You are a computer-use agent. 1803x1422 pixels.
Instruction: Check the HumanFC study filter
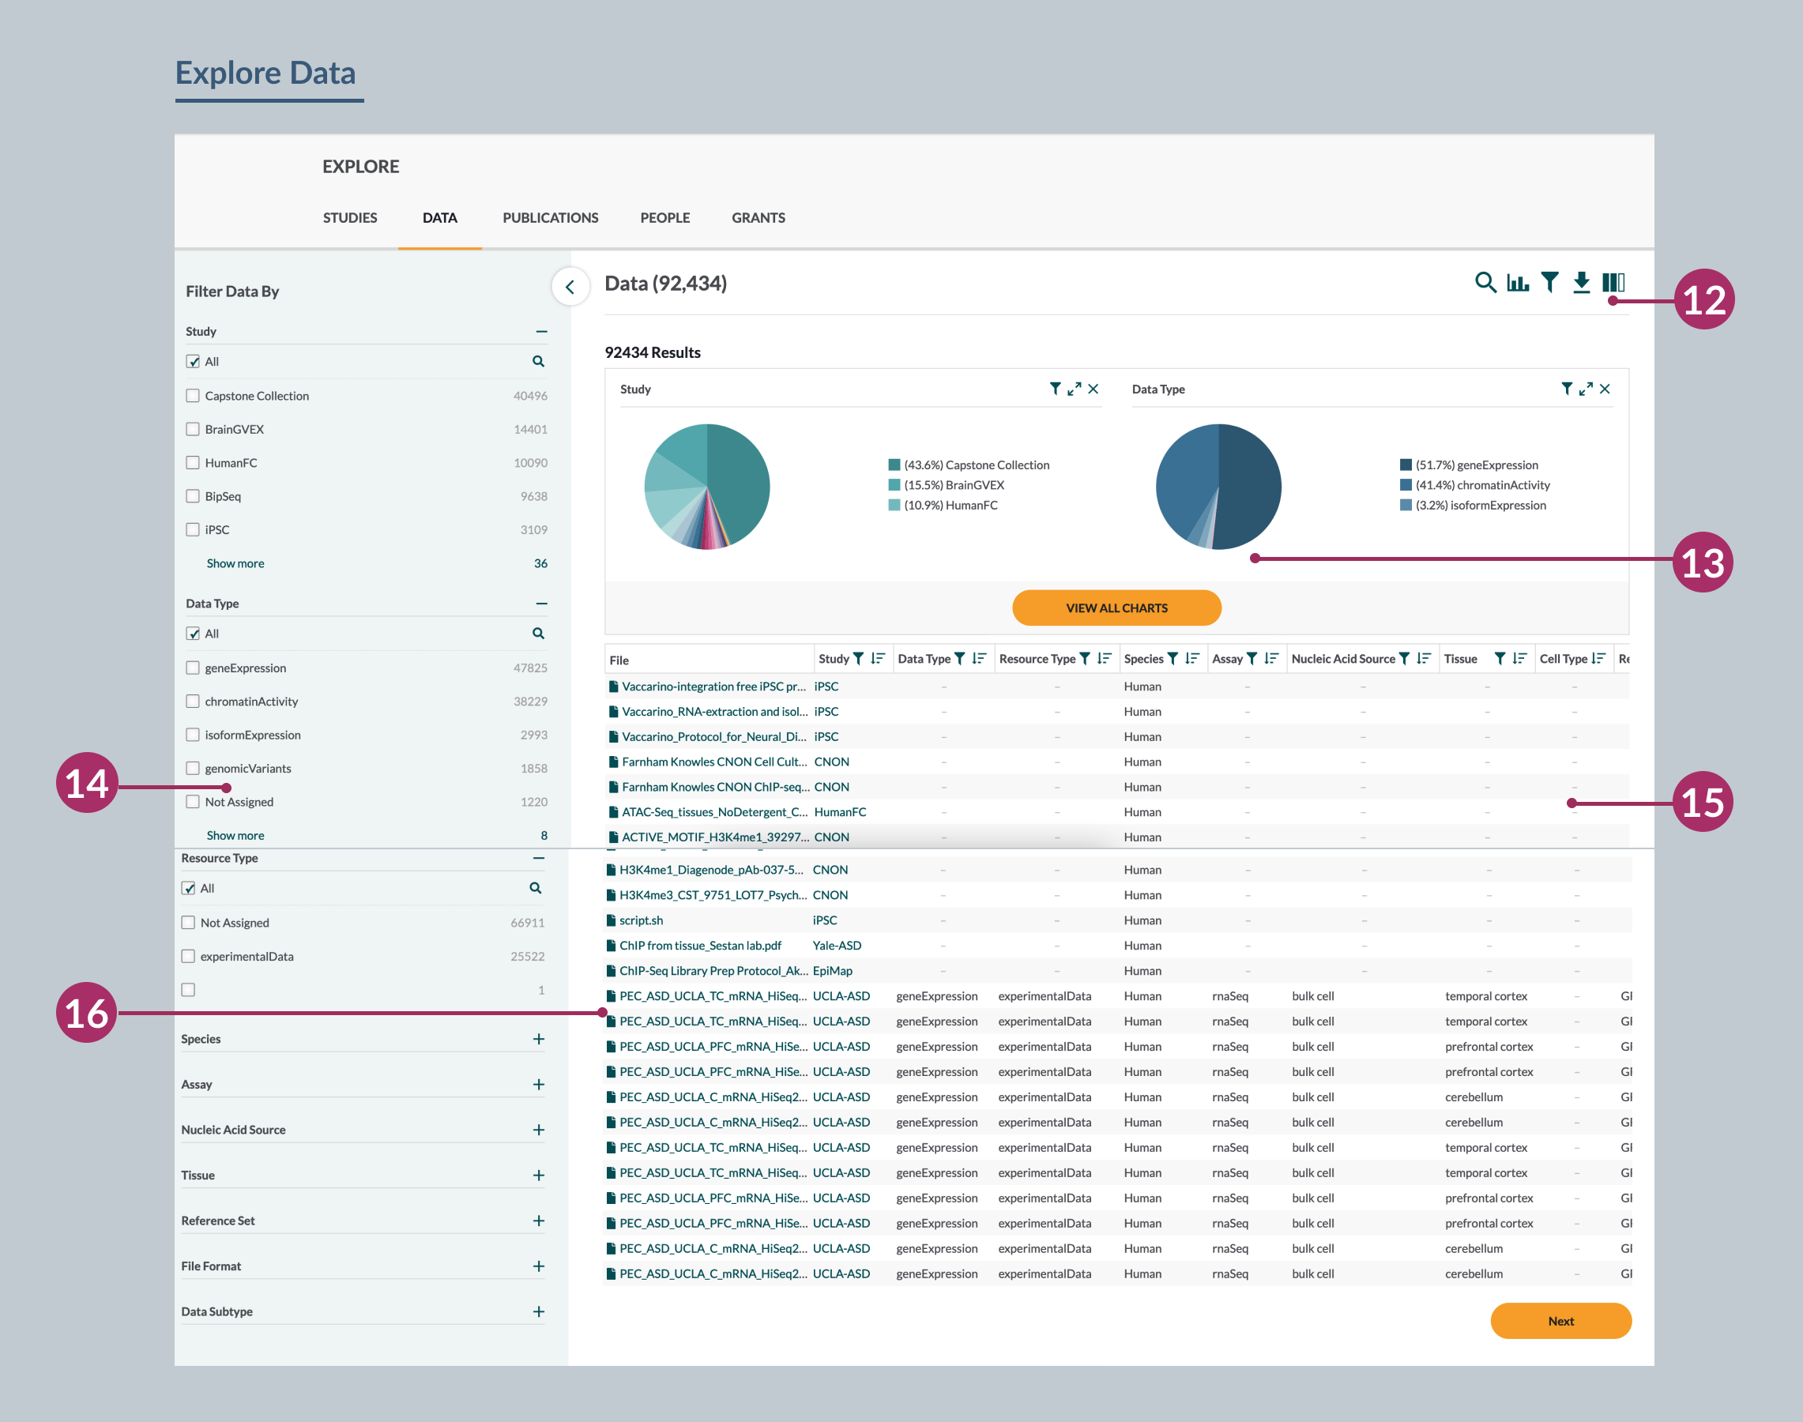point(192,462)
